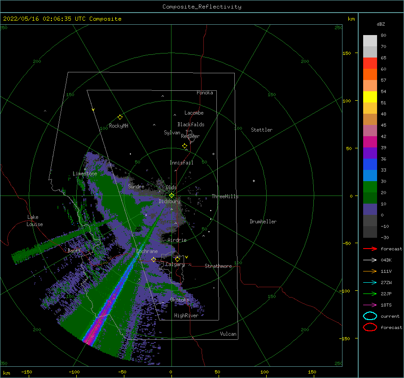
Task: Click the yellow diamond marker near RockyMH
Action: click(x=120, y=117)
